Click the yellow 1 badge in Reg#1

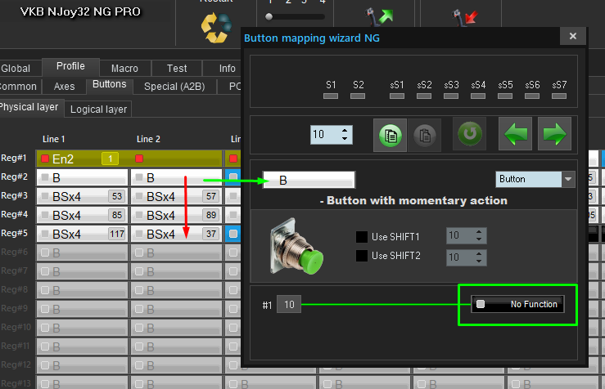pyautogui.click(x=110, y=159)
